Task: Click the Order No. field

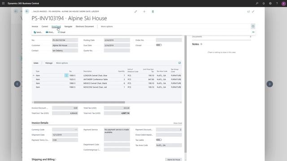Action: 169,40
